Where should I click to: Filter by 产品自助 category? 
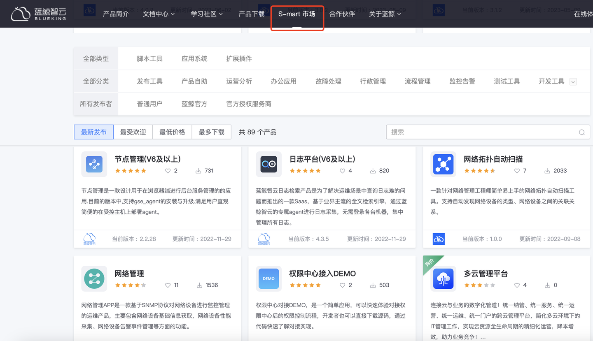coord(194,81)
